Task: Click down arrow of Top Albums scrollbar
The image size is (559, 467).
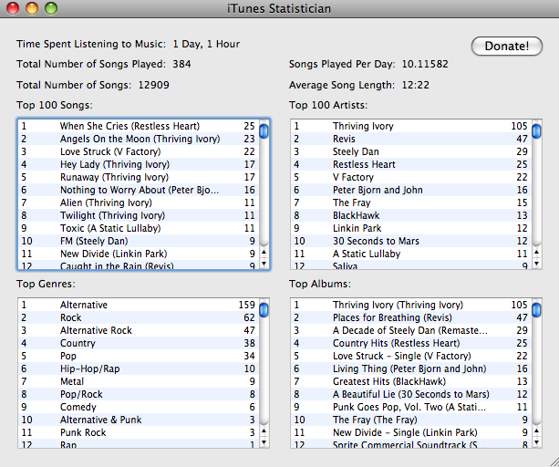Action: pyautogui.click(x=536, y=442)
